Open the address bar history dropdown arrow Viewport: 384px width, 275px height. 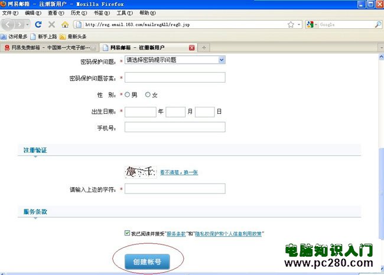click(x=300, y=25)
